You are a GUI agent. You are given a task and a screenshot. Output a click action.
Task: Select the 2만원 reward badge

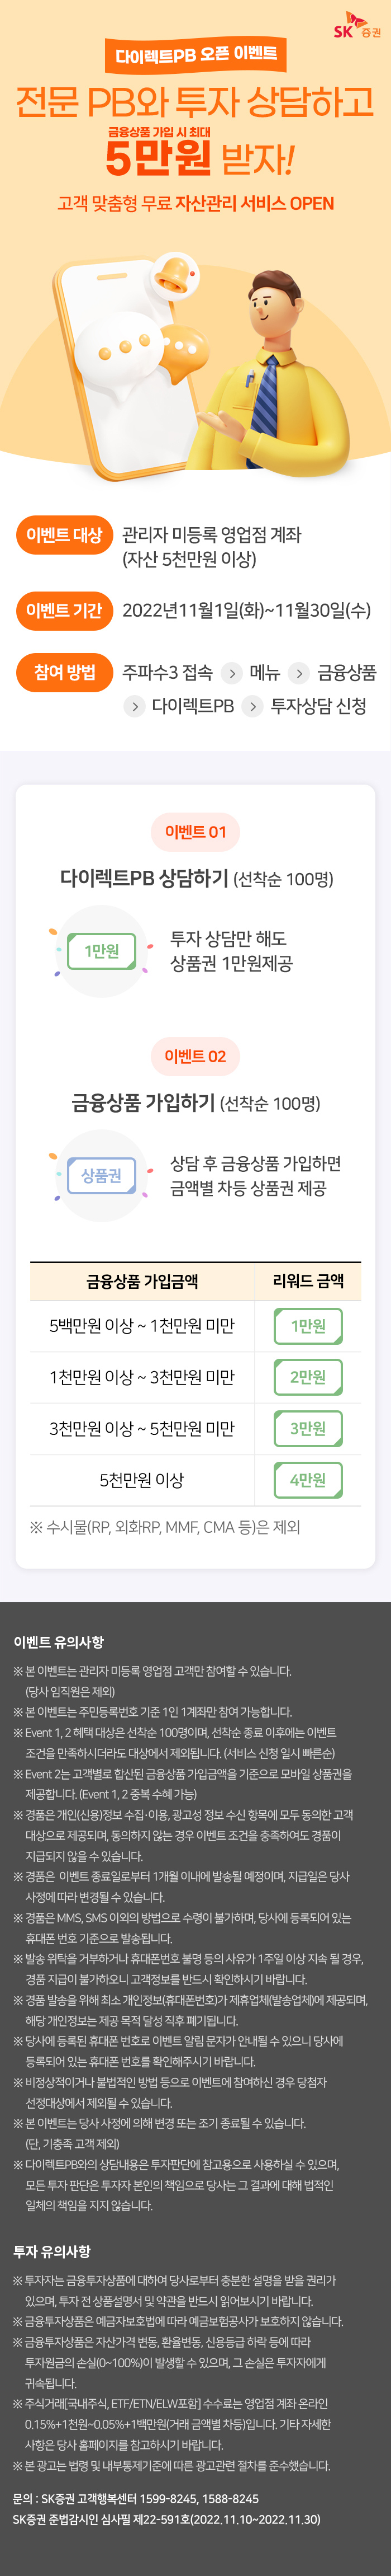pyautogui.click(x=307, y=1377)
